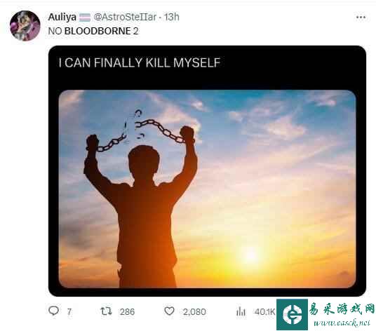Viewport: 376px width, 331px height.
Task: Like the tweet with heart icon
Action: 169,311
